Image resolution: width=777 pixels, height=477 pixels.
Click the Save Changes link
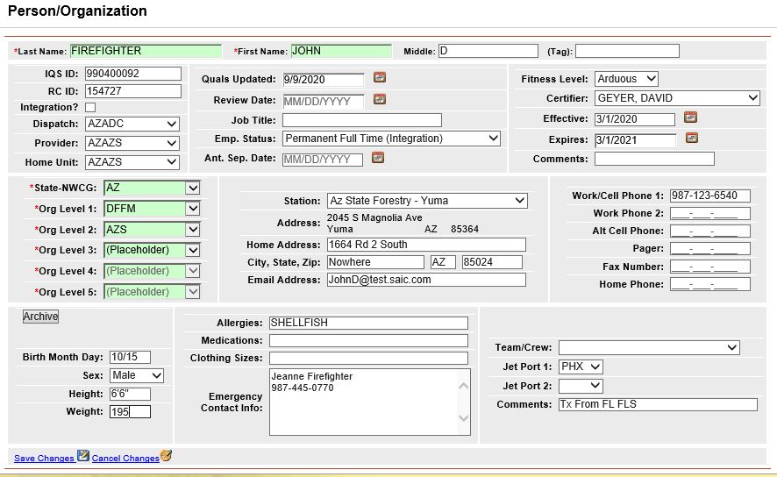[x=44, y=459]
